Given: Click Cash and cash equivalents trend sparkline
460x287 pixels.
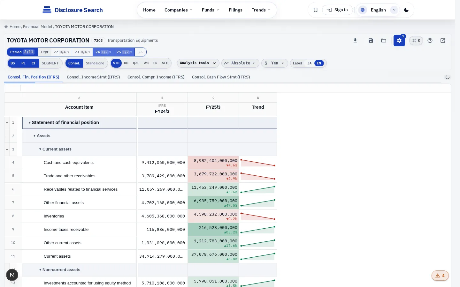Looking at the screenshot, I should 258,163.
